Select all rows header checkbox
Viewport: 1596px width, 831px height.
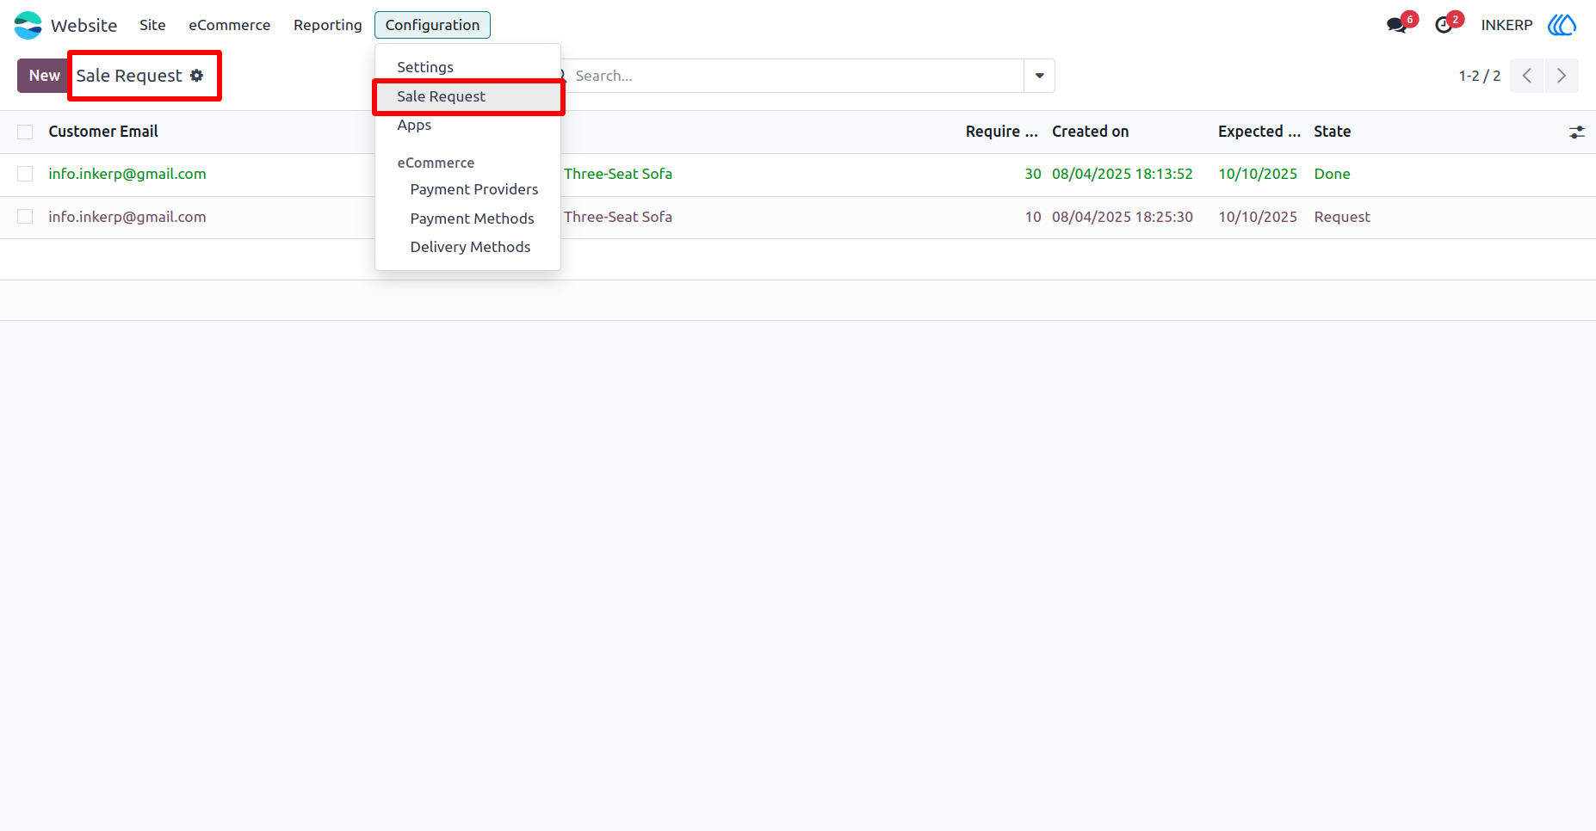25,132
